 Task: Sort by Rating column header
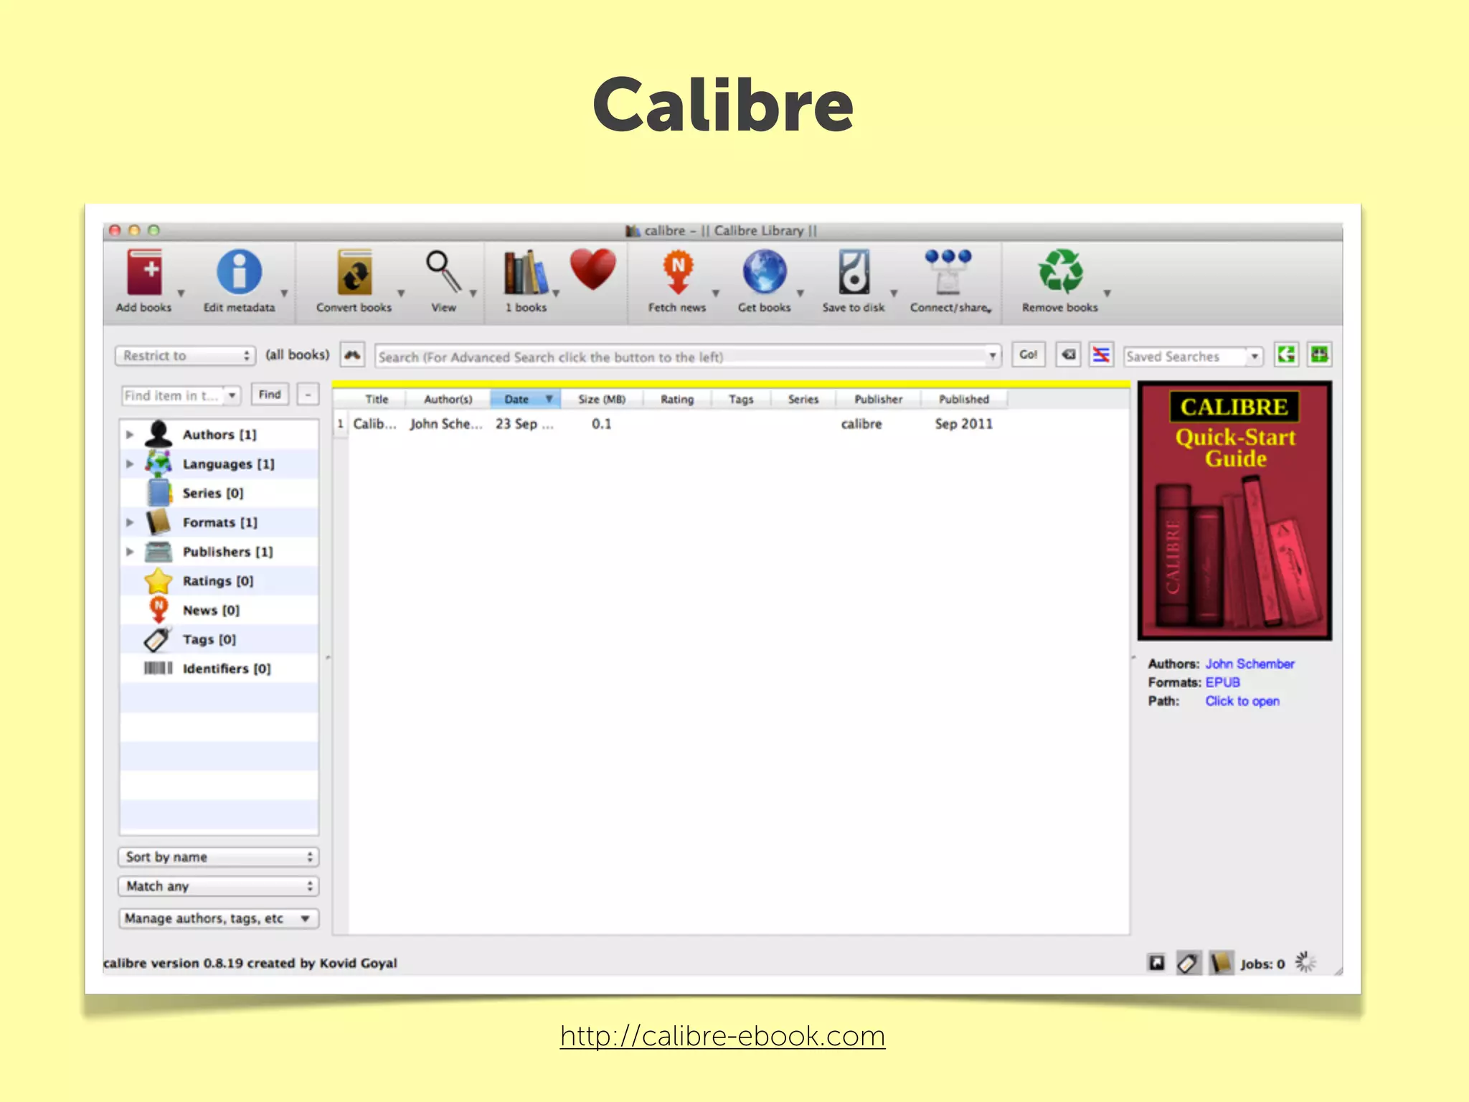pos(677,400)
